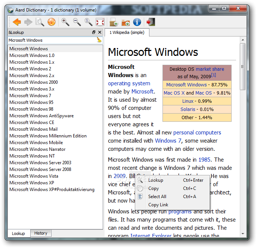Follow the Microsoft link in the article
The height and width of the screenshot is (248, 257).
142,92
